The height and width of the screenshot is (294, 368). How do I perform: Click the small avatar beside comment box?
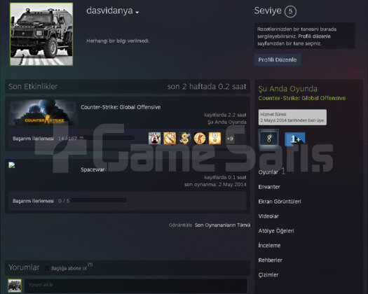click(15, 286)
